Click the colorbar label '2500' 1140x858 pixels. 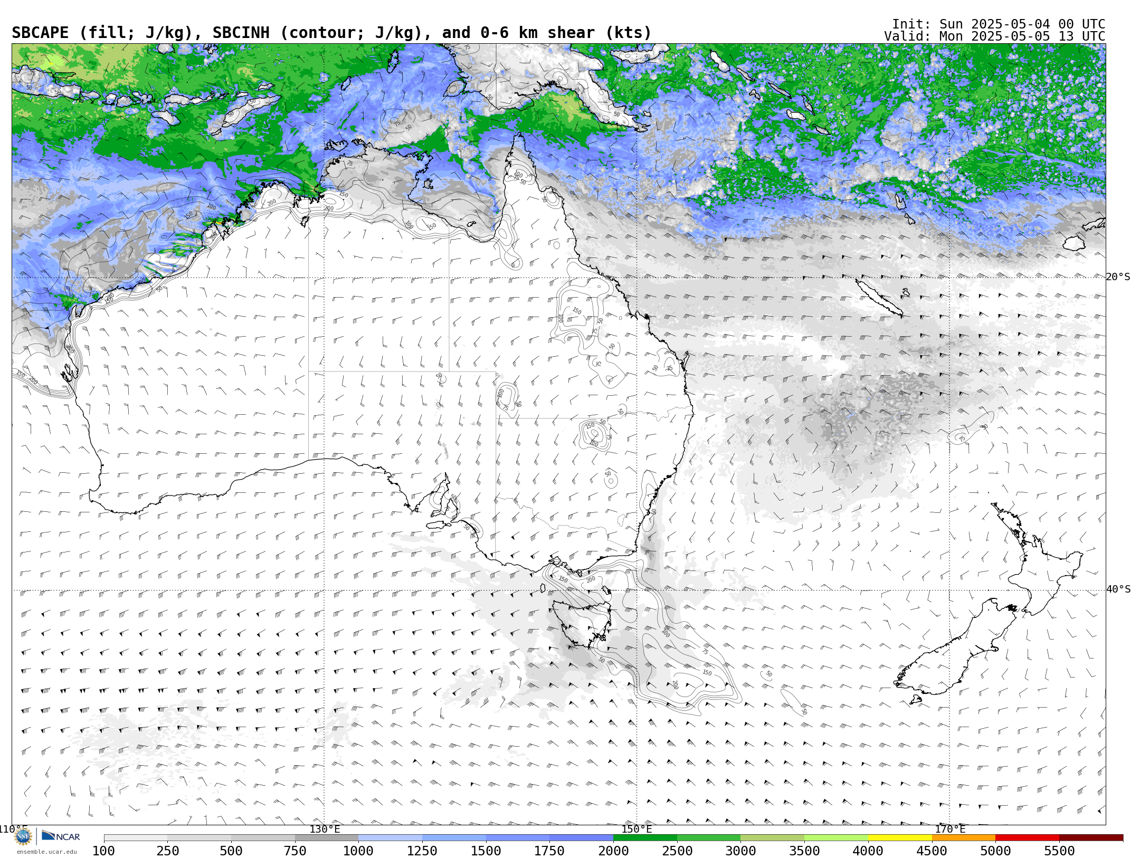point(677,851)
